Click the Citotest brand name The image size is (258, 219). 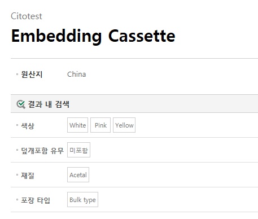27,16
